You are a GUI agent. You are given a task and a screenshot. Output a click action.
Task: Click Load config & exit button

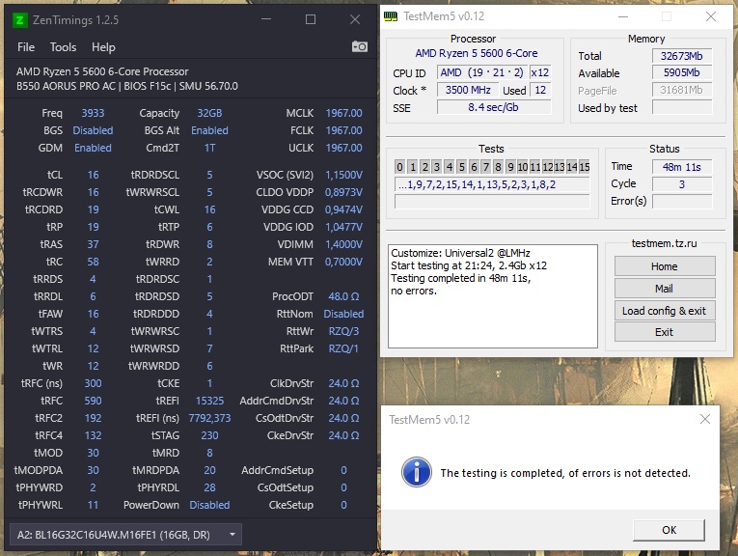[665, 311]
